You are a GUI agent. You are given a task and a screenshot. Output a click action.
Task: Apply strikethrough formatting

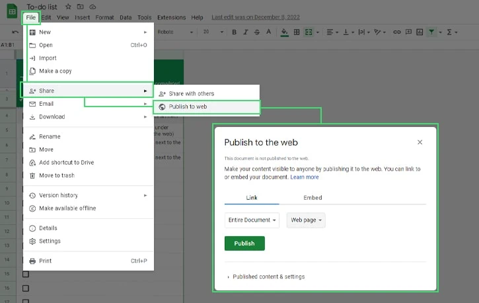coord(257,32)
